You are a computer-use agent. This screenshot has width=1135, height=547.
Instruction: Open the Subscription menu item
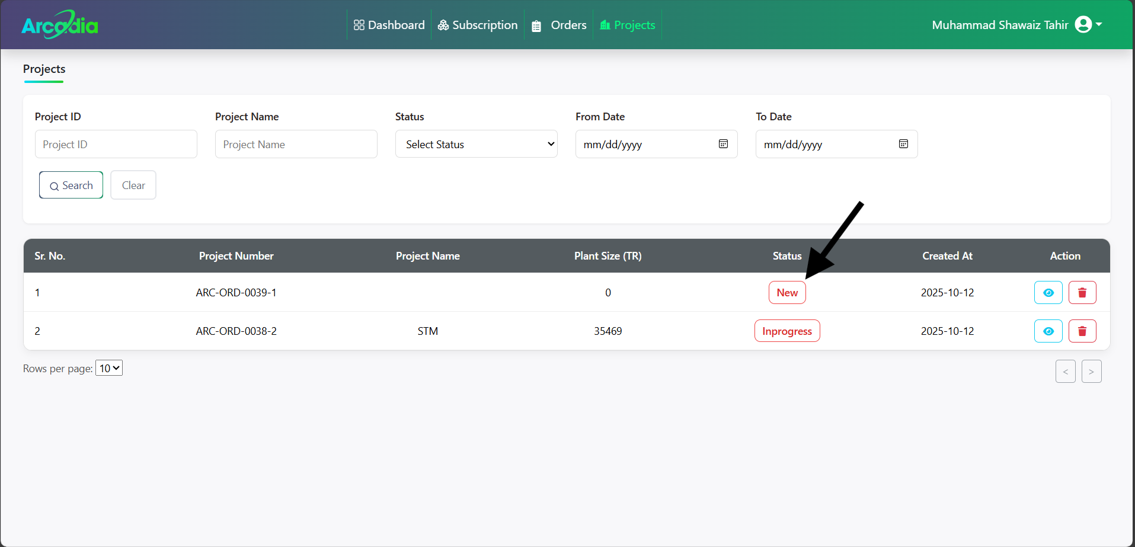pyautogui.click(x=477, y=25)
